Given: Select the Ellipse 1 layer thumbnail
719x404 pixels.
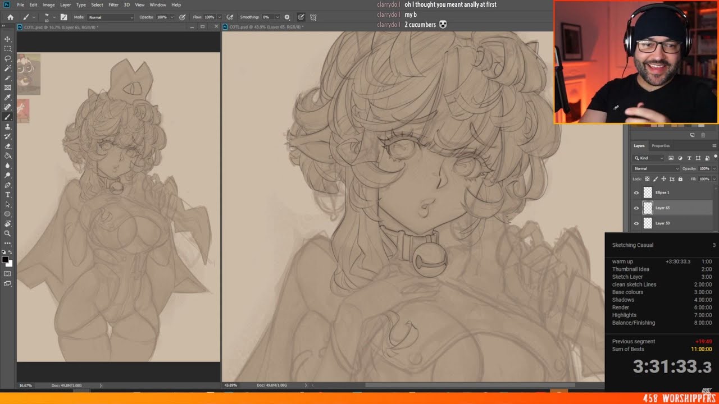Looking at the screenshot, I should (x=648, y=192).
